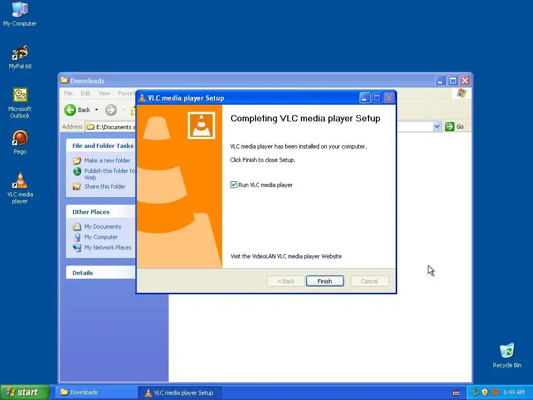533x400 pixels.
Task: Minimize the VLC media player Setup window
Action: click(x=365, y=98)
